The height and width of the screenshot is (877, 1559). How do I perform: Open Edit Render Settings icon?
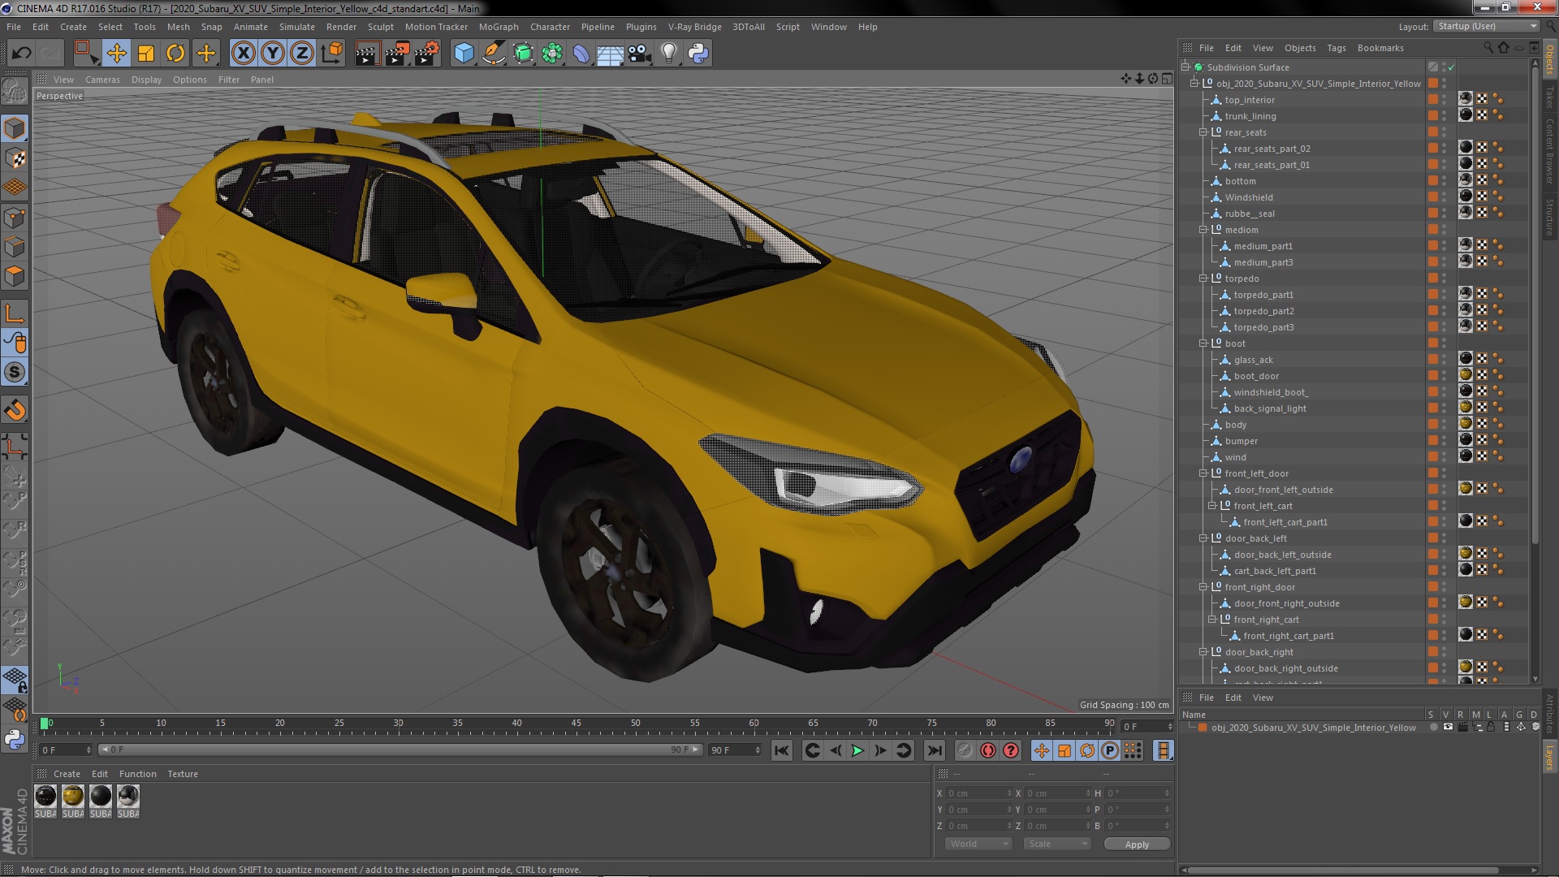(427, 54)
